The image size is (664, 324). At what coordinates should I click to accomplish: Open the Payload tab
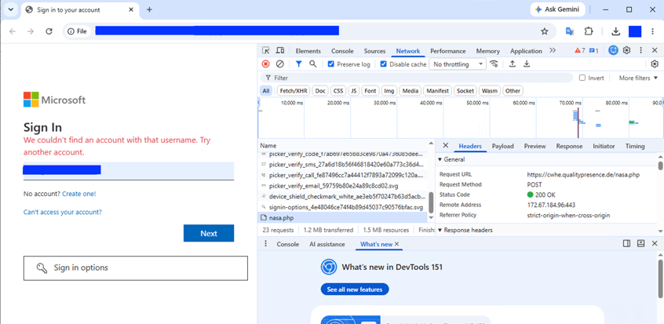502,146
